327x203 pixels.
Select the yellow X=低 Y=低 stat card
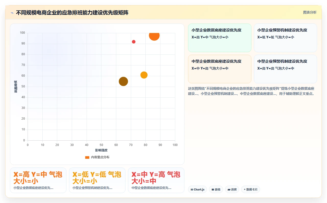[x=97, y=180]
